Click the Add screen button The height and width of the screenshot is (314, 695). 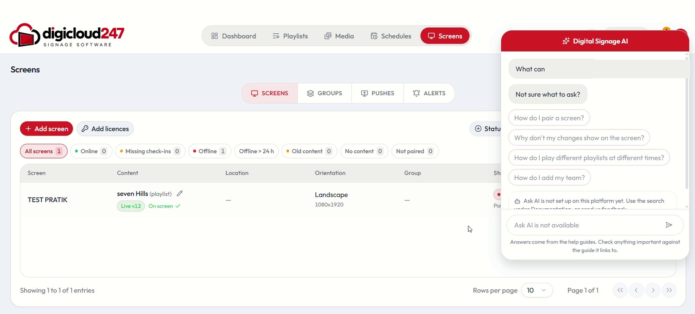pyautogui.click(x=46, y=129)
